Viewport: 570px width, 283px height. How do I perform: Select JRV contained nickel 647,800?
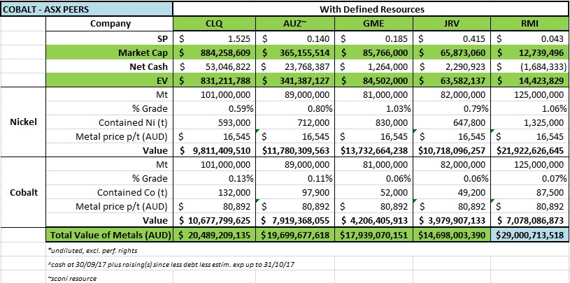coord(452,122)
